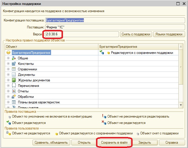This screenshot has height=148, width=188.
Task: Maximize the Настройка поддержки window
Action: [x=178, y=4]
